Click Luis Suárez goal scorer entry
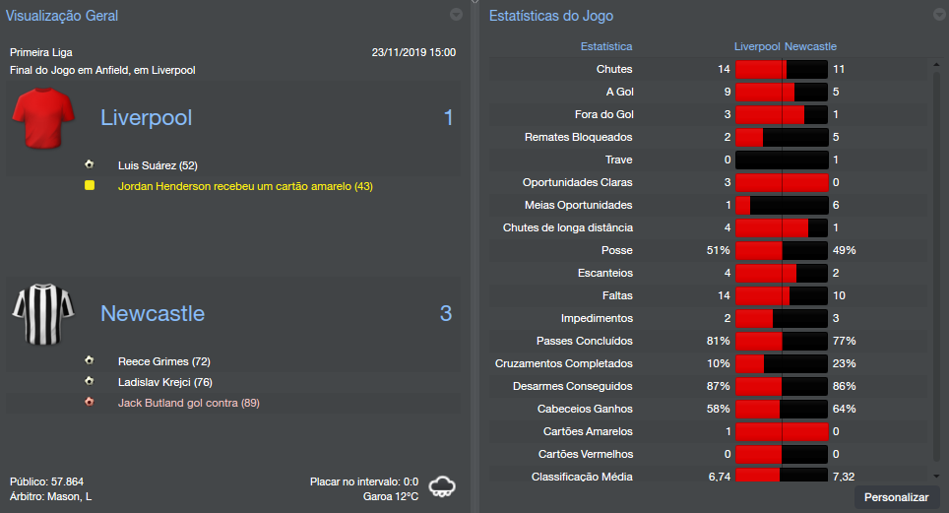 click(158, 165)
